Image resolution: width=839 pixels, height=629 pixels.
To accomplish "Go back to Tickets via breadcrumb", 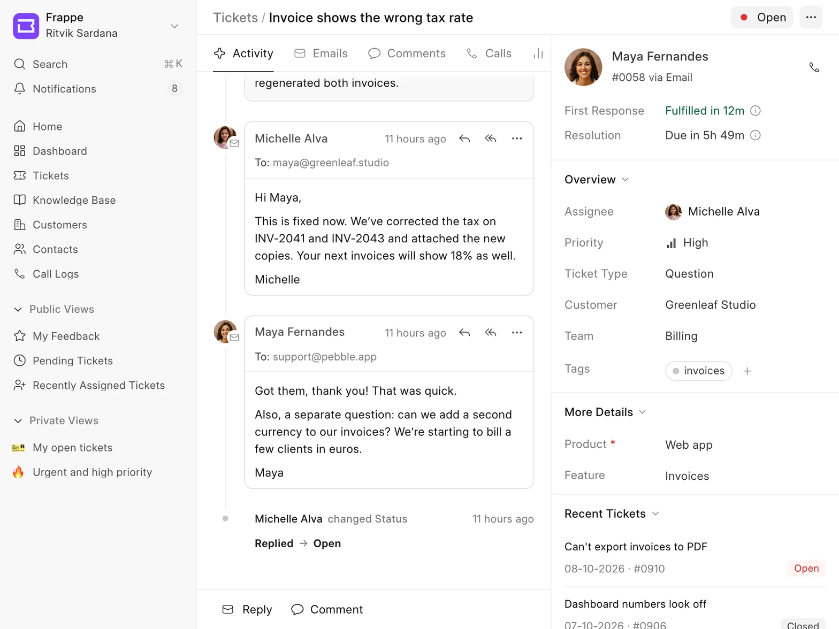I will 235,18.
